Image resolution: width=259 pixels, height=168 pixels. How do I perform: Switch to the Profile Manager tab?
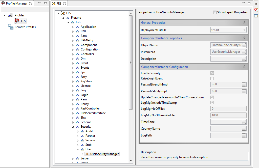click(16, 3)
